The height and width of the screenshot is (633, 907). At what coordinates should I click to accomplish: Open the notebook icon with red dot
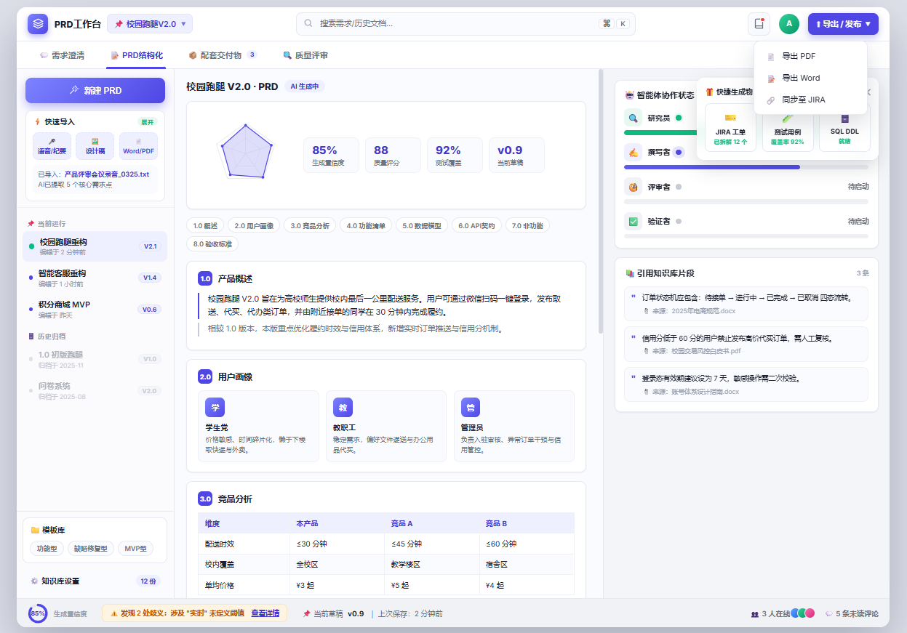coord(759,24)
